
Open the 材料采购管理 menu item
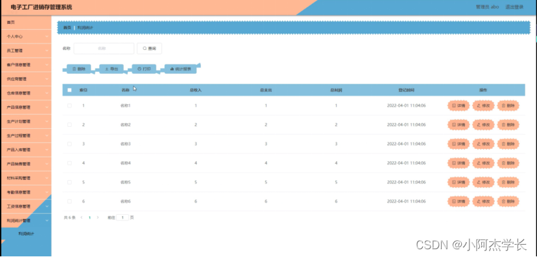point(26,178)
